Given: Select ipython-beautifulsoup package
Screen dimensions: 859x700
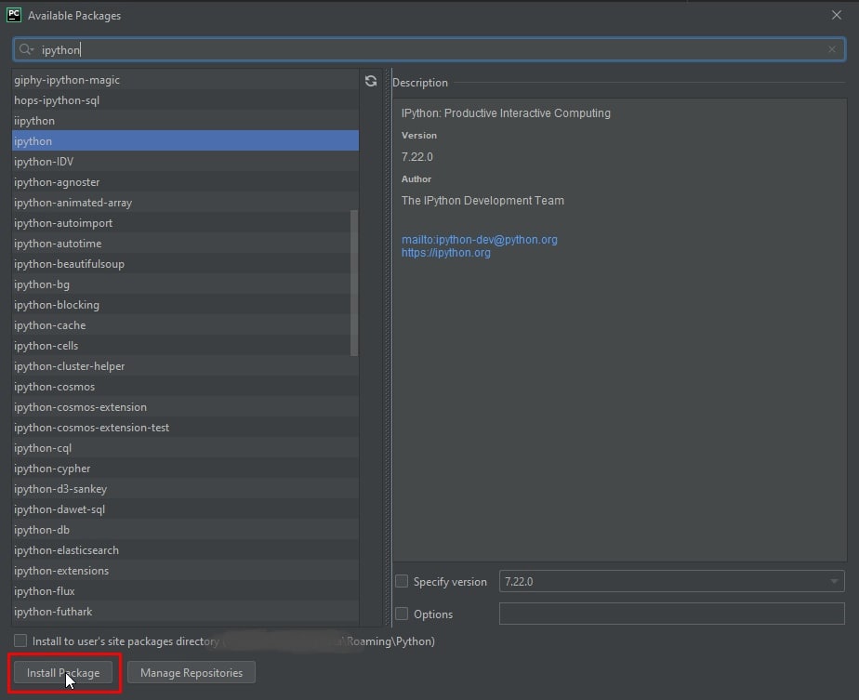Looking at the screenshot, I should tap(185, 263).
